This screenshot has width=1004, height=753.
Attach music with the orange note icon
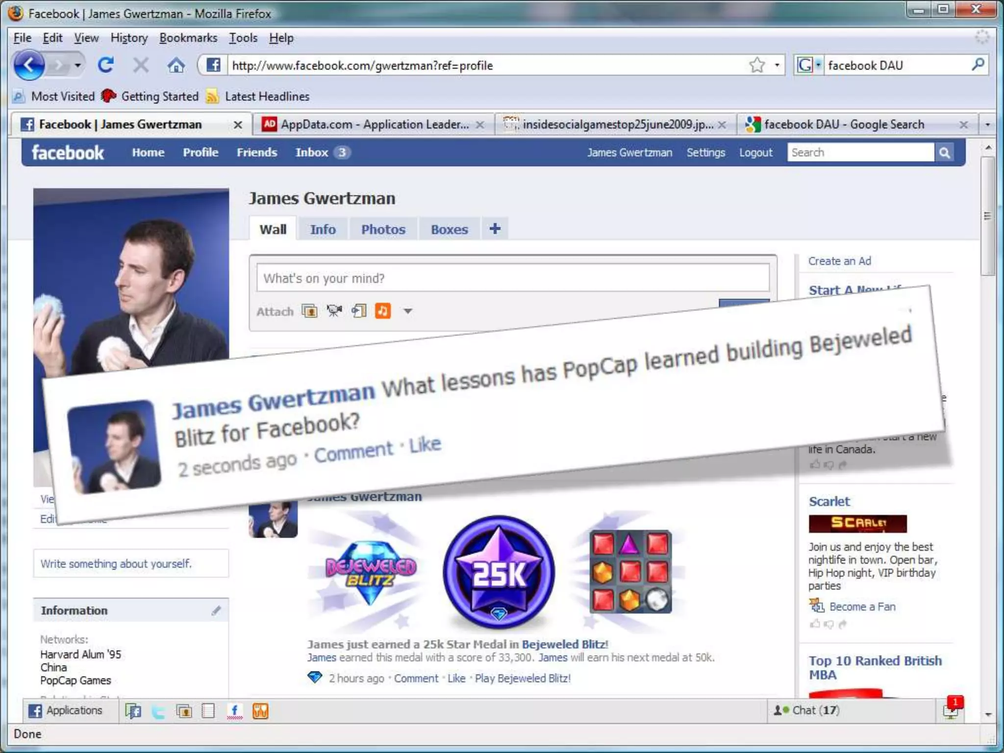(x=383, y=311)
